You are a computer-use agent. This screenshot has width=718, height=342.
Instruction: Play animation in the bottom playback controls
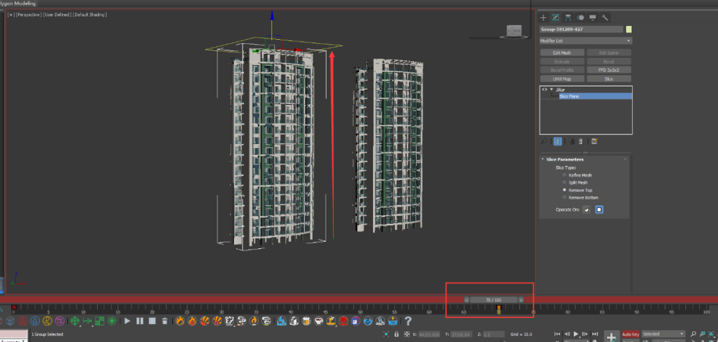coord(576,334)
